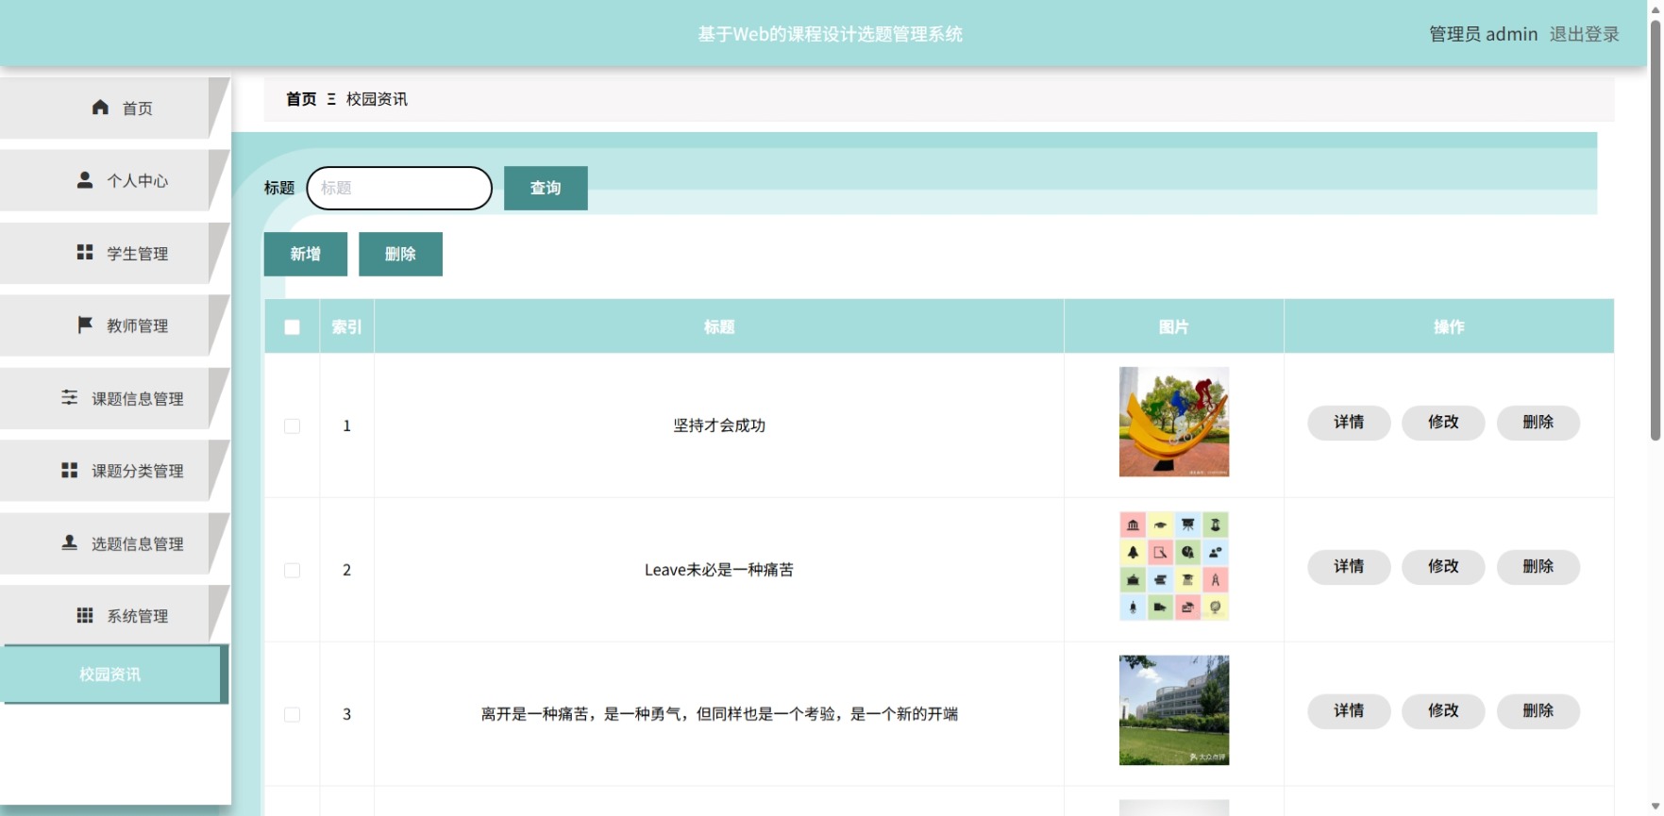Click the system title 基于Web的课程设计选题管理系统
This screenshot has width=1664, height=816.
pyautogui.click(x=831, y=34)
